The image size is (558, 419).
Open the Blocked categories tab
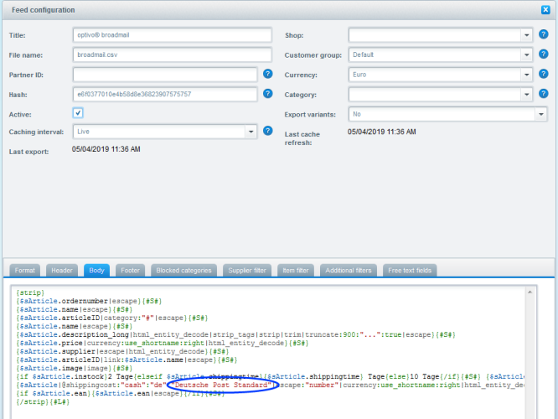point(183,271)
